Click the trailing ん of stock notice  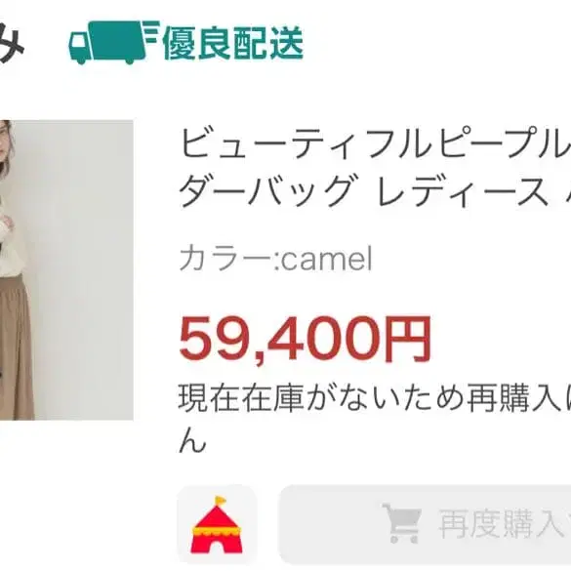coord(192,442)
